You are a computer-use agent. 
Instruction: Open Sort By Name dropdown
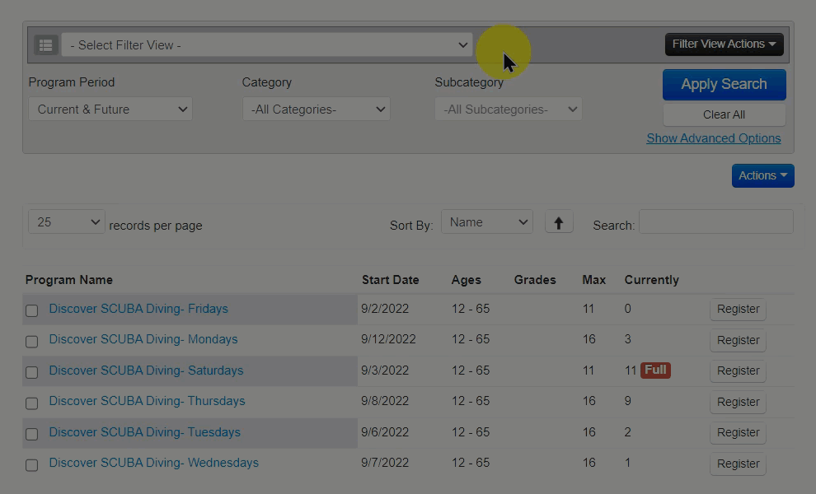[487, 222]
